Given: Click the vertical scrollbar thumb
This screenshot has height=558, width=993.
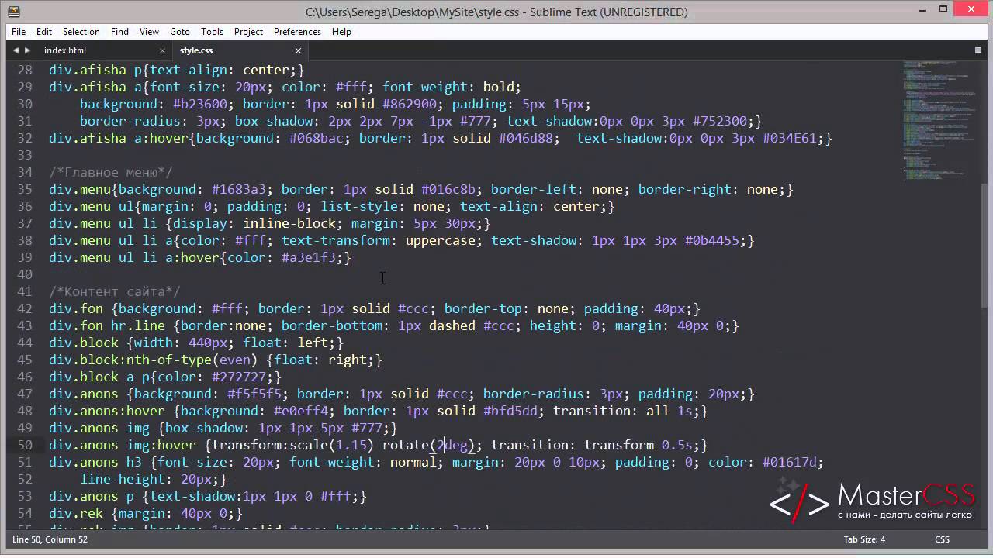Looking at the screenshot, I should (x=985, y=244).
